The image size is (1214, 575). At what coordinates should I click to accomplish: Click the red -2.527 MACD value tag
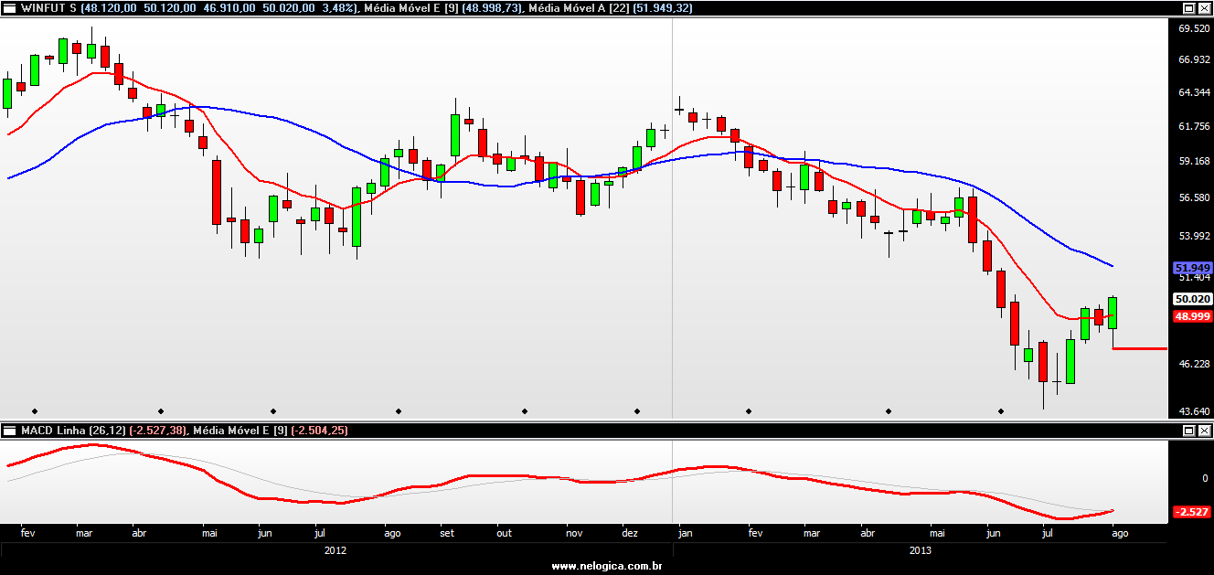click(x=1192, y=512)
